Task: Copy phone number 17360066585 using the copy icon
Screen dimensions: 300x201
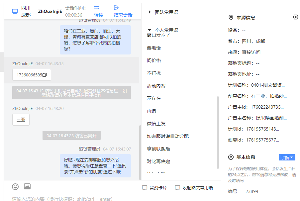Action: 45,75
